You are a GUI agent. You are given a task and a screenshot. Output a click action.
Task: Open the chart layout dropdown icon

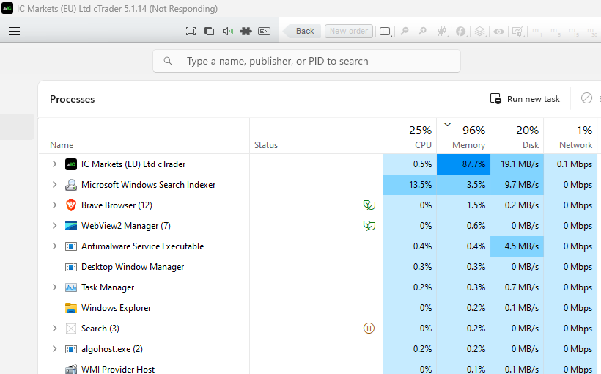(386, 32)
